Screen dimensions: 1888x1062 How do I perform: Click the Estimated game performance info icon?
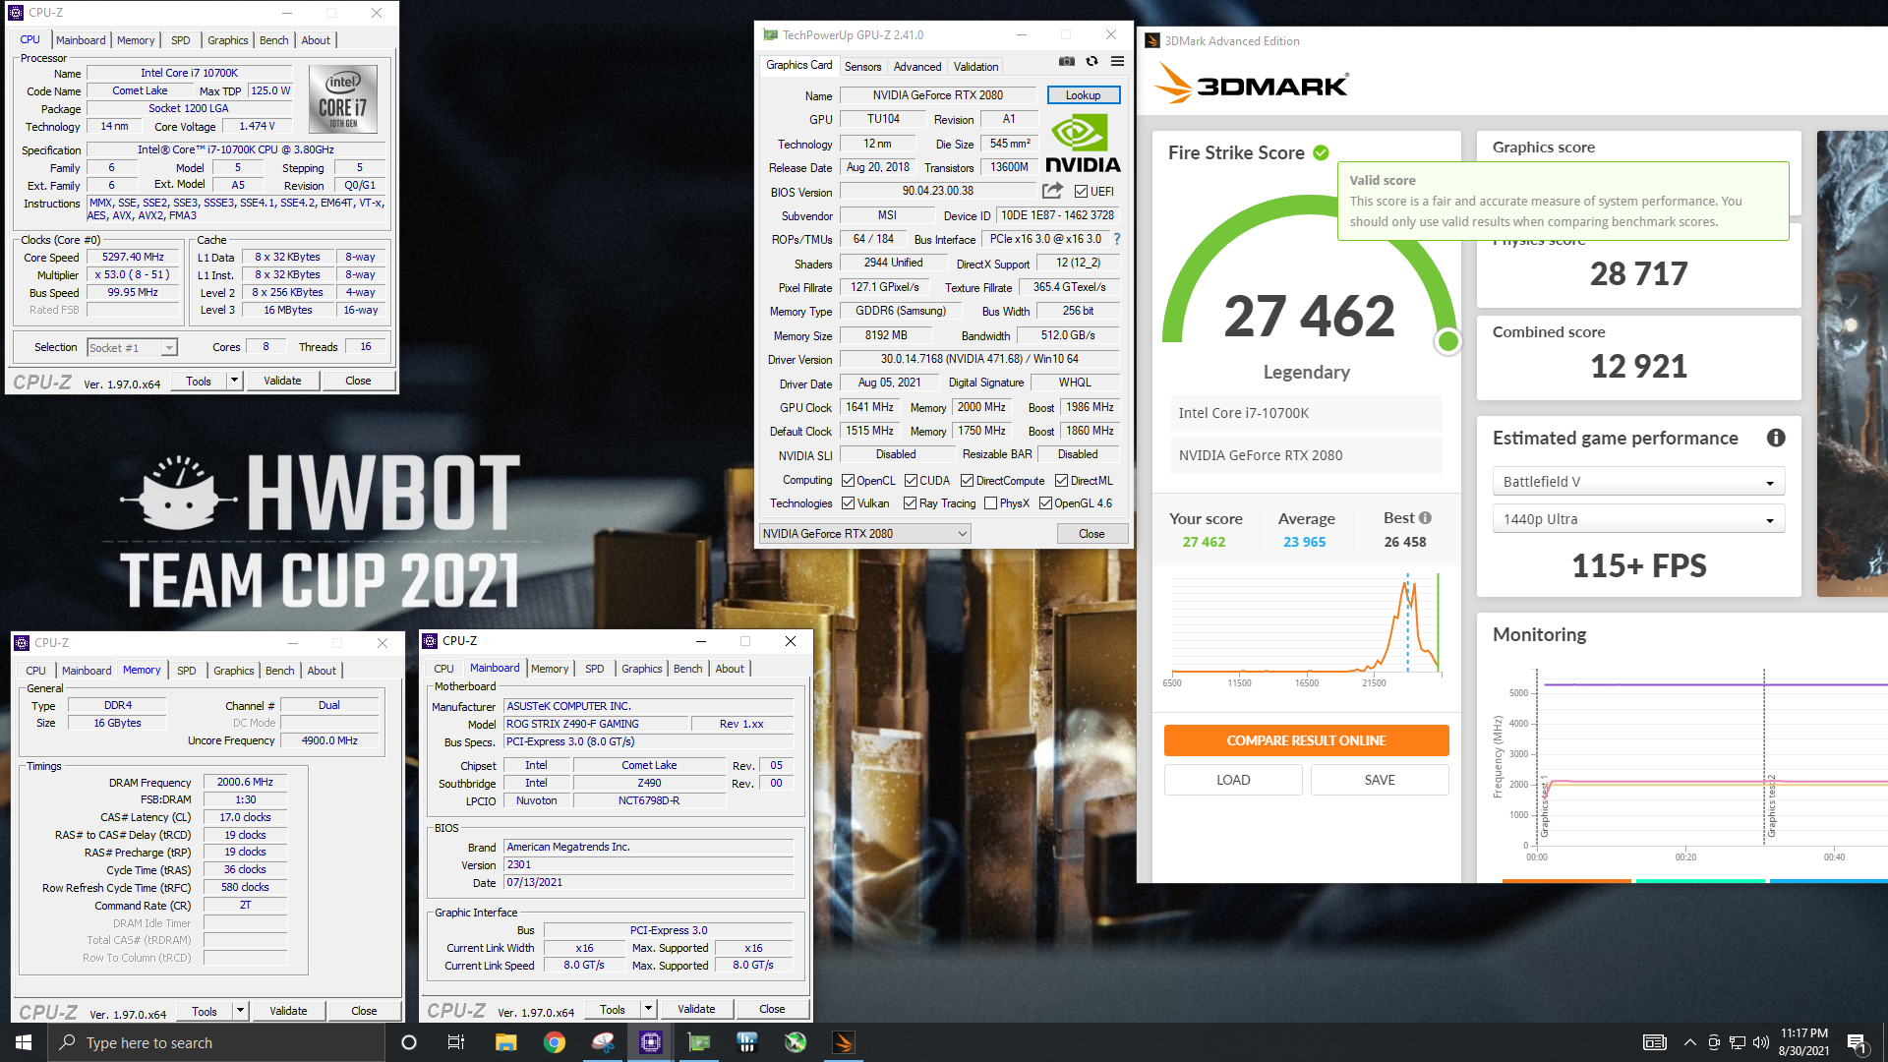tap(1776, 438)
